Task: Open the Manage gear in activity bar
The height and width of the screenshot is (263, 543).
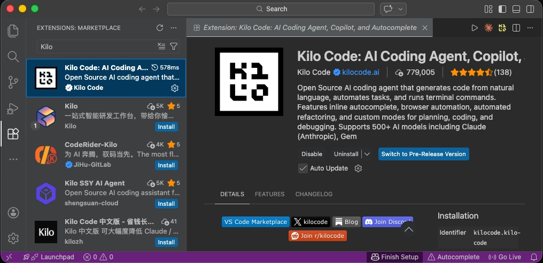Action: pos(13,238)
